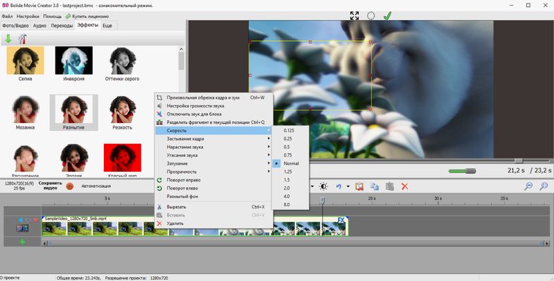554x281 pixels.
Task: Click the Undo arrow in the timeline toolbar
Action: (x=339, y=186)
